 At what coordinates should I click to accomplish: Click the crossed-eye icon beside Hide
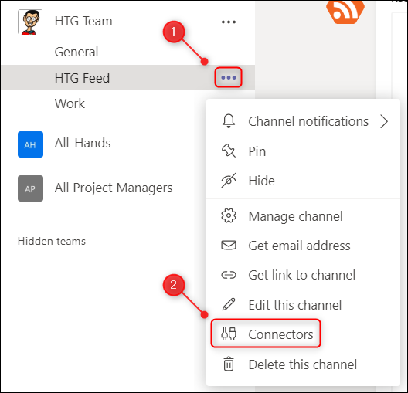(x=229, y=181)
